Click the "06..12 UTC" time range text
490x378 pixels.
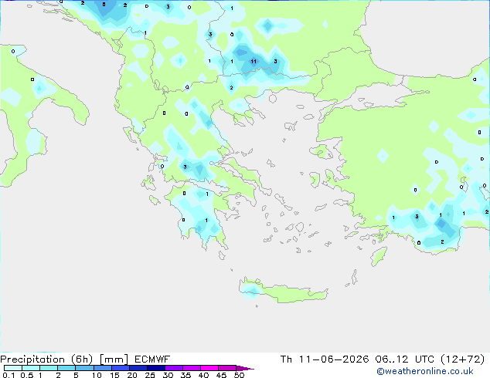pos(405,359)
